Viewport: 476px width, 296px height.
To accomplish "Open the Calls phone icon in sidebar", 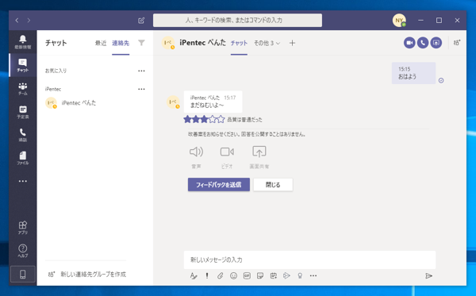I will point(23,134).
